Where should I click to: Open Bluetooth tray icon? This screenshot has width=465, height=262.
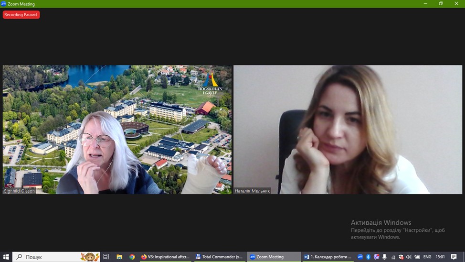click(x=368, y=257)
